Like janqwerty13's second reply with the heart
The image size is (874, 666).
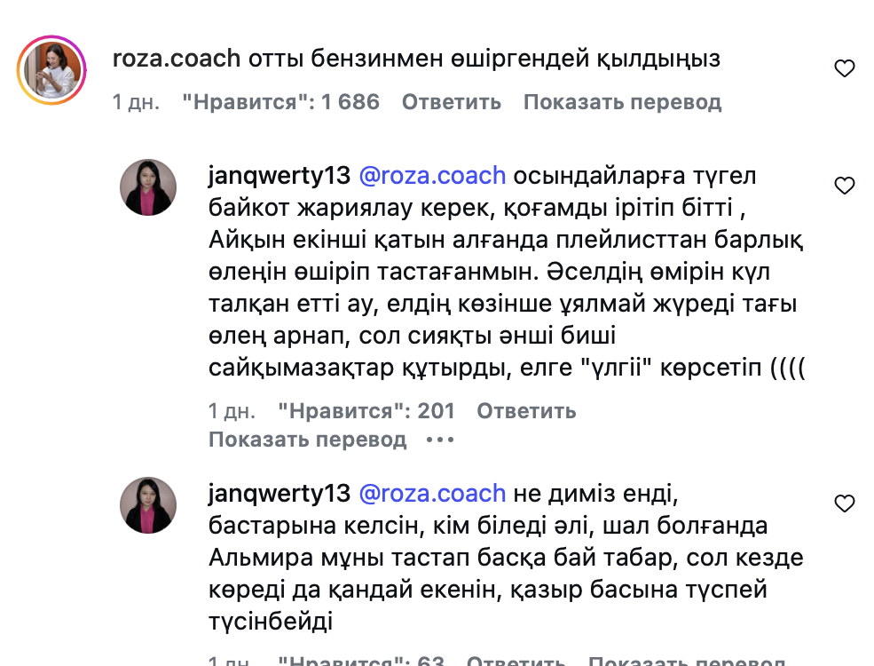coord(845,503)
